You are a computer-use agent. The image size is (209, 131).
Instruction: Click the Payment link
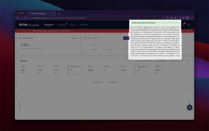coord(74,38)
